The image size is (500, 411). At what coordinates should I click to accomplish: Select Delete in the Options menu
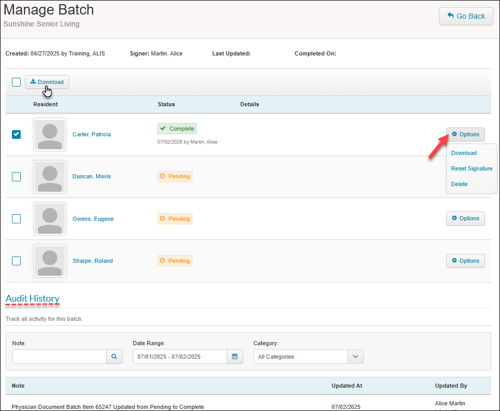click(x=459, y=184)
